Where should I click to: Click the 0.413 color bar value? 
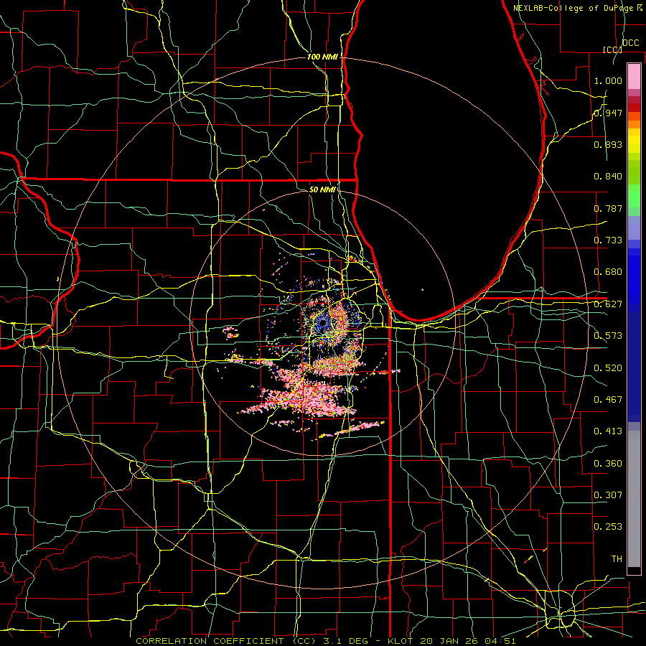coord(608,431)
